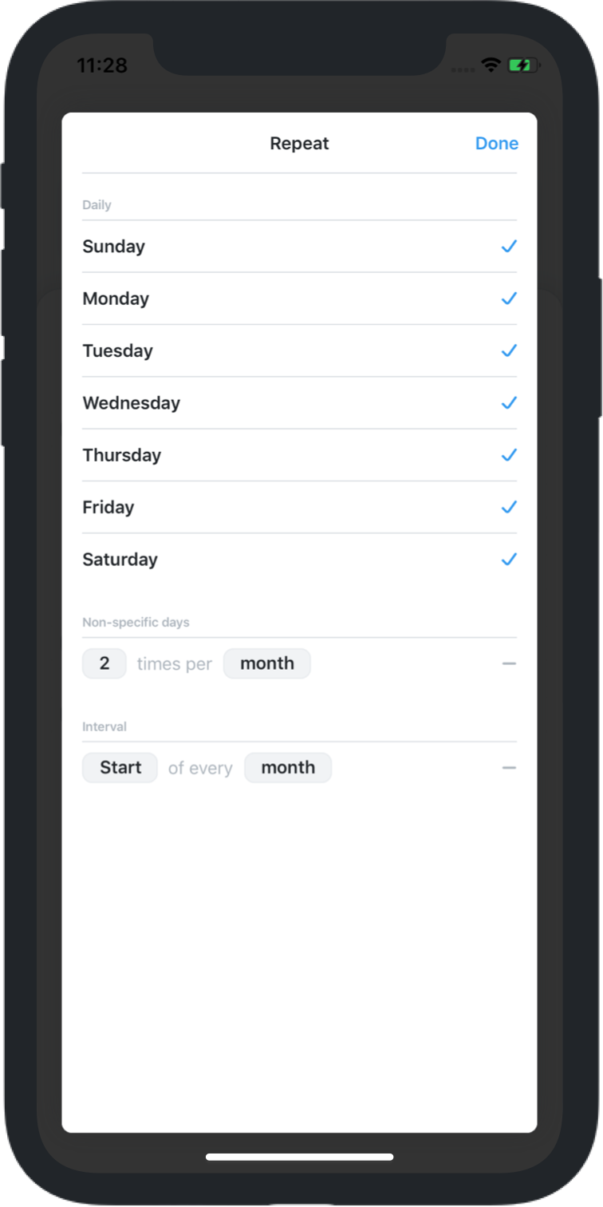603x1207 pixels.
Task: Select the Interval section label
Action: point(104,726)
